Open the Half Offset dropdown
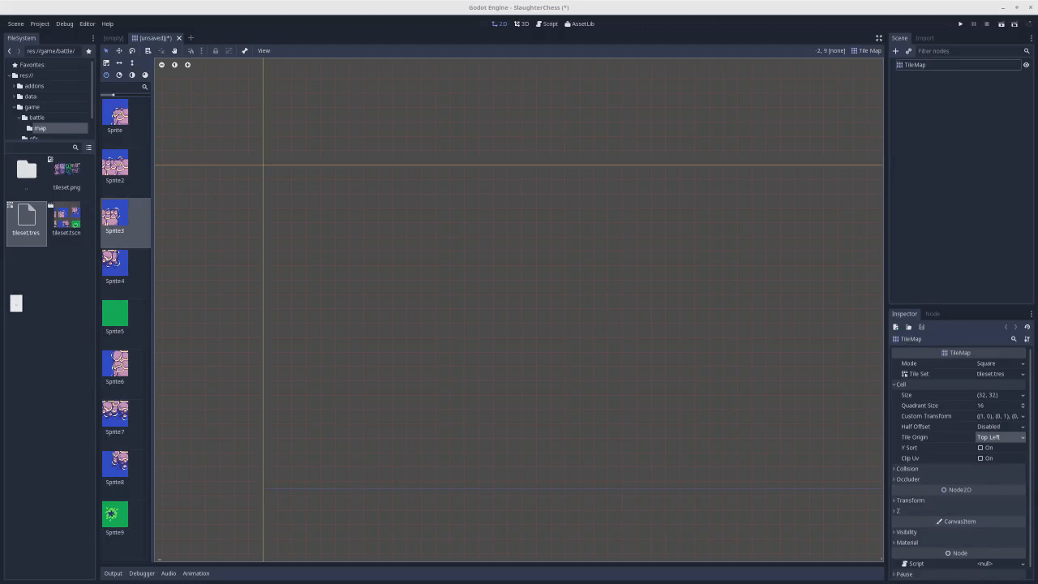1038x584 pixels. (x=1001, y=427)
